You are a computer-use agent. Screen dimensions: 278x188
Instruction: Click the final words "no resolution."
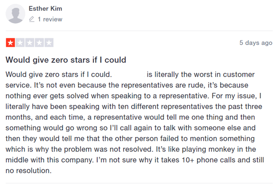click(28, 171)
